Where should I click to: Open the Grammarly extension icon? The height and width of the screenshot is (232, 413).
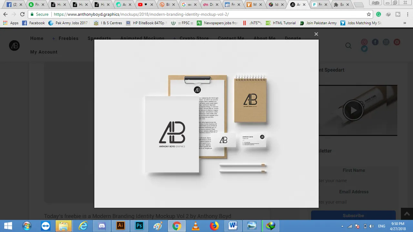tap(378, 14)
